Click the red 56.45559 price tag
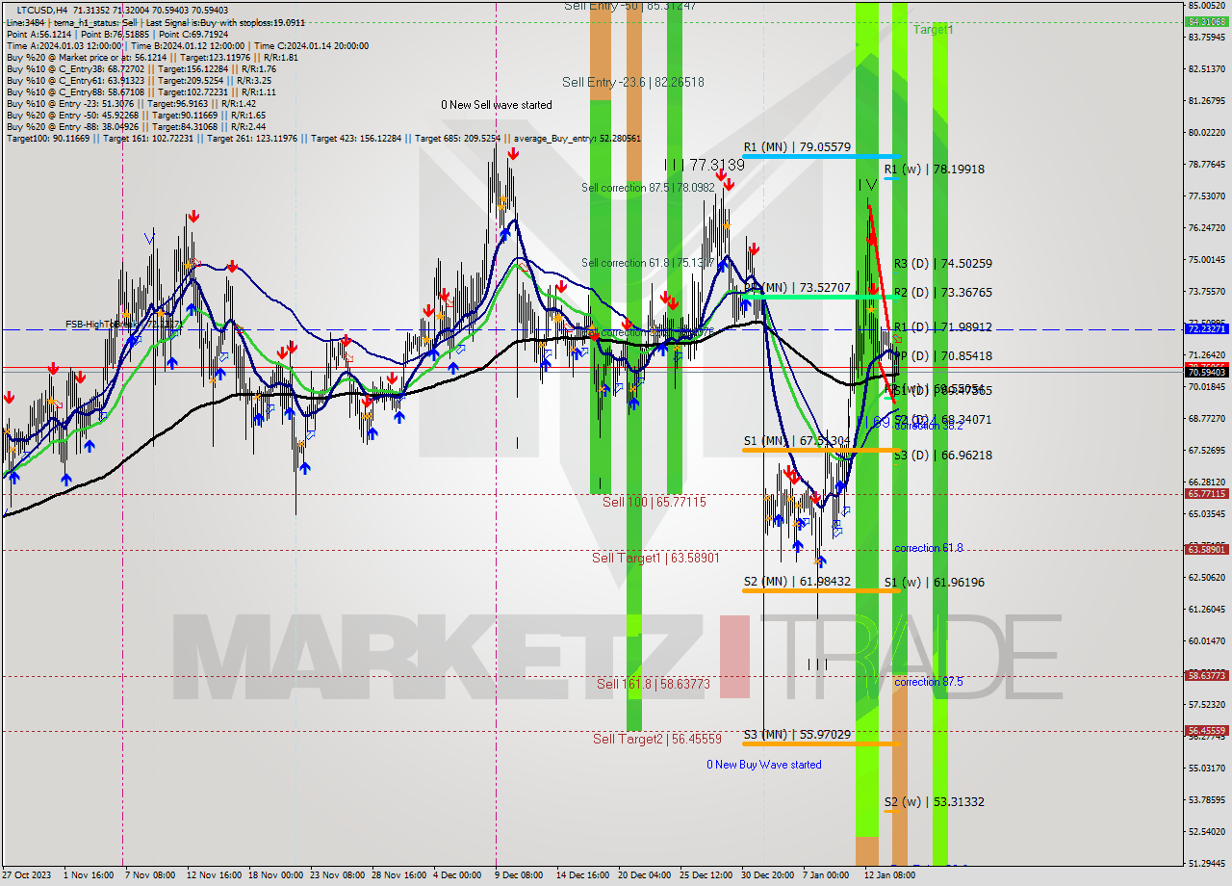The width and height of the screenshot is (1232, 886). (x=1207, y=731)
